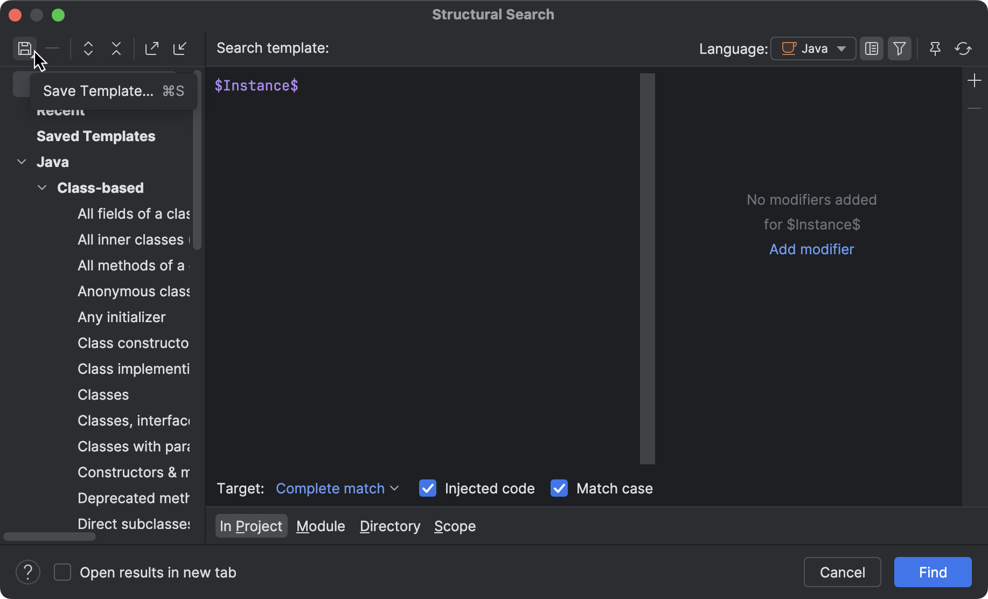Click the Add modifier link

click(811, 249)
